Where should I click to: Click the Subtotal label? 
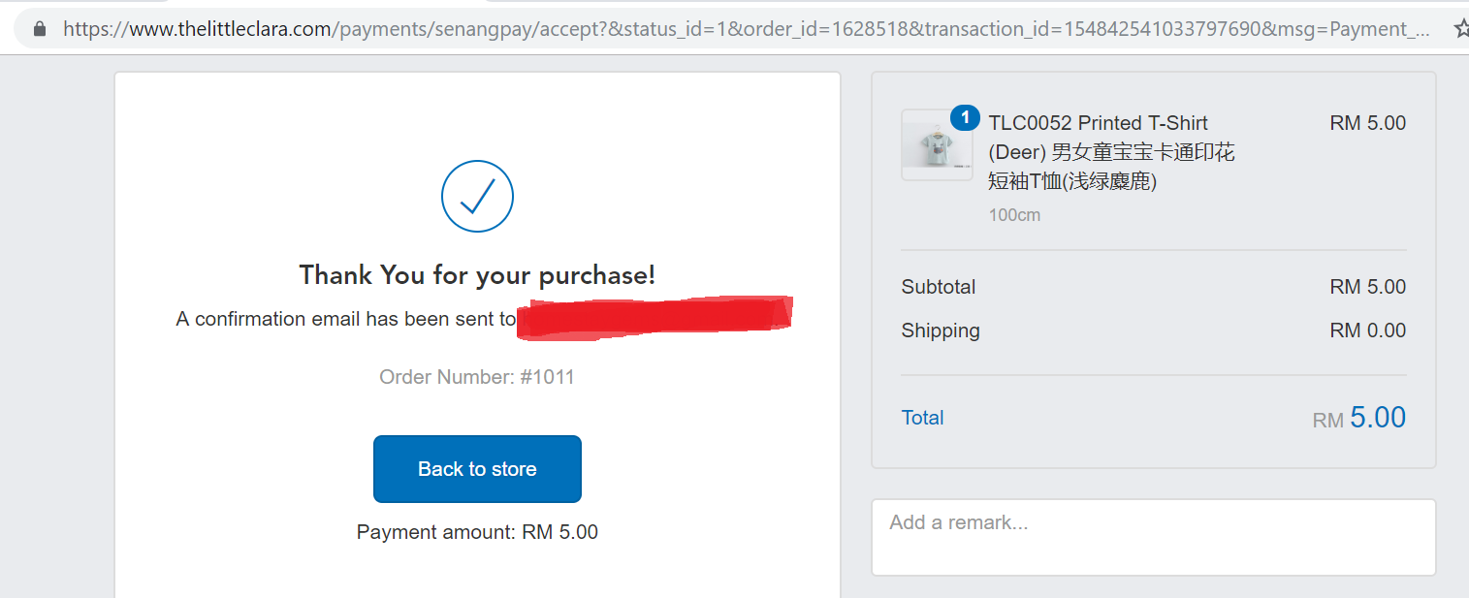click(939, 287)
